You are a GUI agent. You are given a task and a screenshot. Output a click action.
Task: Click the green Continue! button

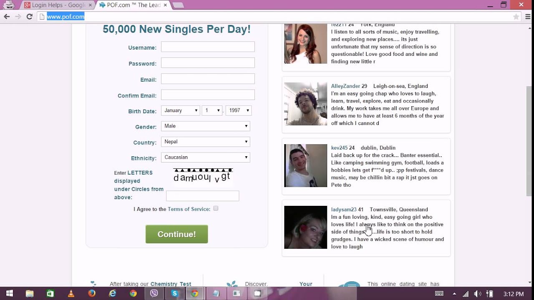176,234
